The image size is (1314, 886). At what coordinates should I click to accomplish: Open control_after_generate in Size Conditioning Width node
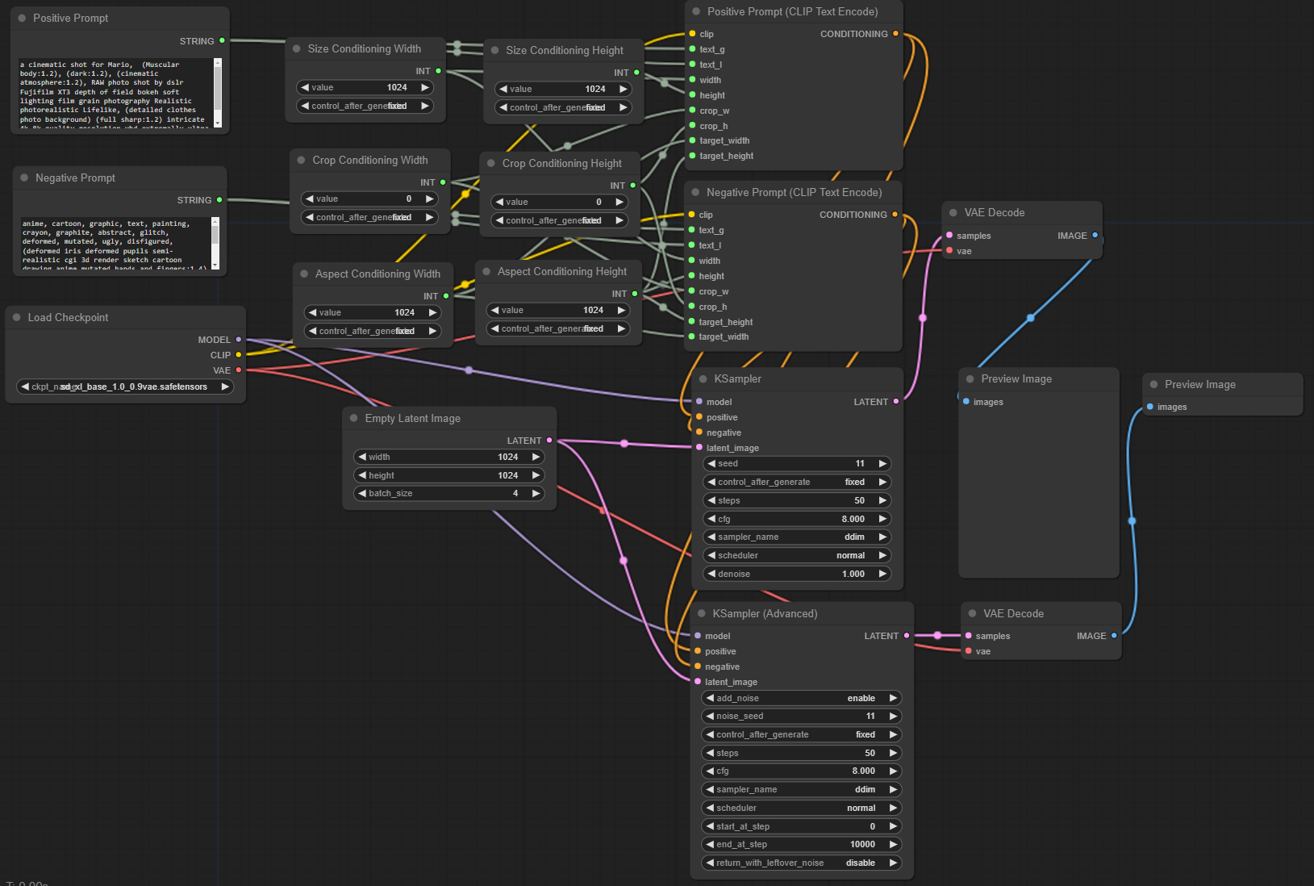click(365, 107)
